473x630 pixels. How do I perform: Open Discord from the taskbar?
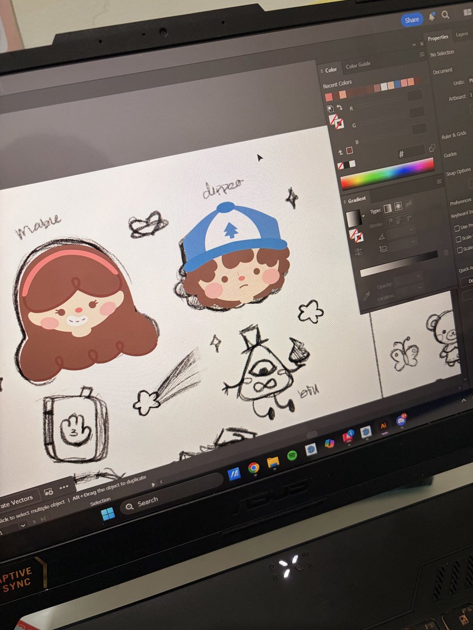tap(402, 419)
